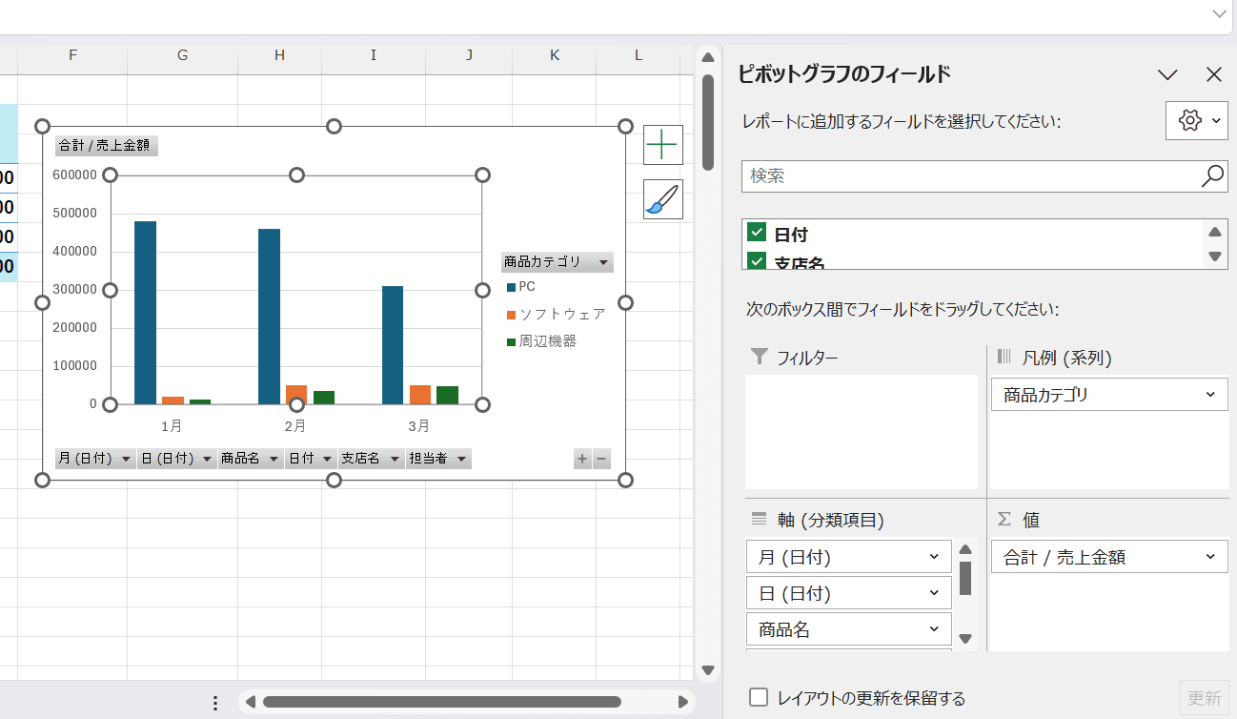
Task: Expand the 合計 / 売上金額 value dropdown
Action: coord(1210,557)
